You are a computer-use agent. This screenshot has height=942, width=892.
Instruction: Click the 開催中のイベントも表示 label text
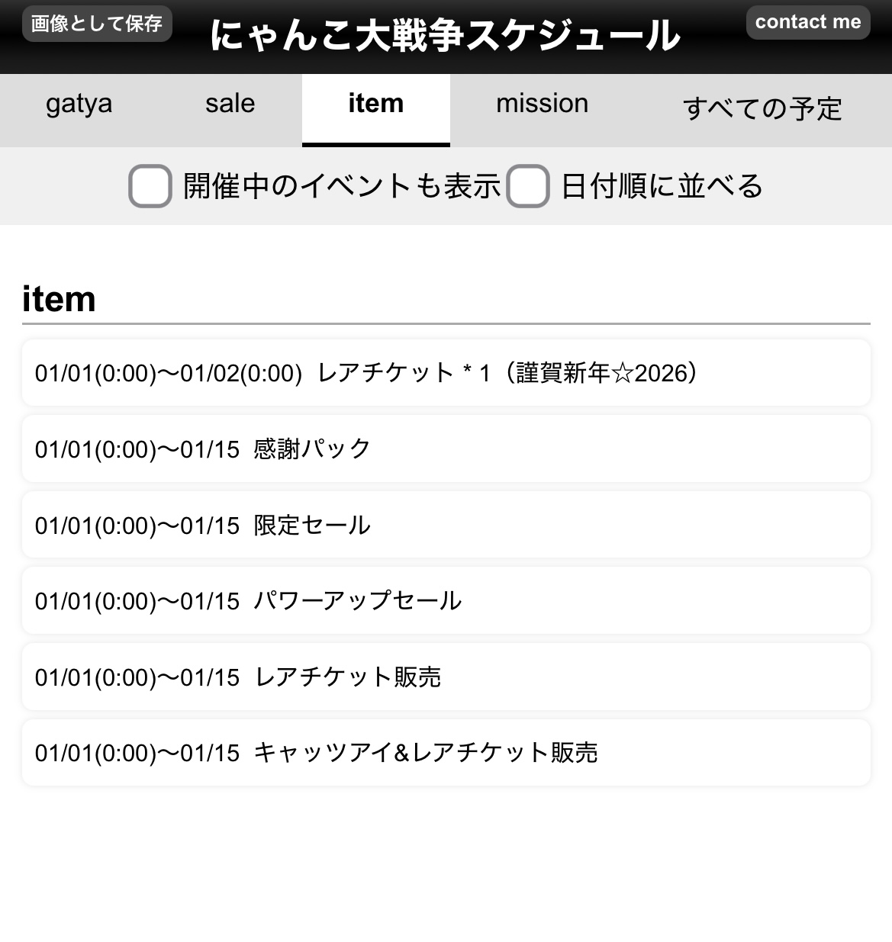(341, 186)
